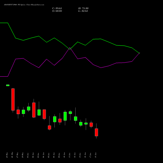Click the ADANIENT options chart title
Screen dimensions: 163x163
tap(24, 5)
